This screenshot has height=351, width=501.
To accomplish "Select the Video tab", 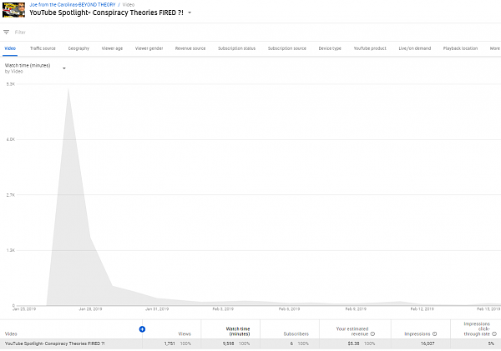I will click(10, 48).
